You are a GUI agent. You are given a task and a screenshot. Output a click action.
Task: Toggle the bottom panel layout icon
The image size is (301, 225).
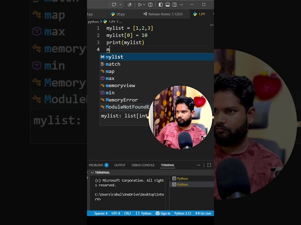pos(167,5)
